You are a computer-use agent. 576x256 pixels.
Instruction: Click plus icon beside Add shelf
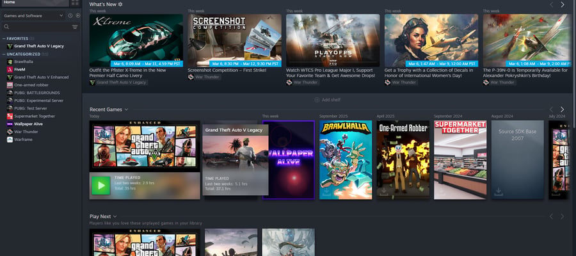tap(317, 100)
